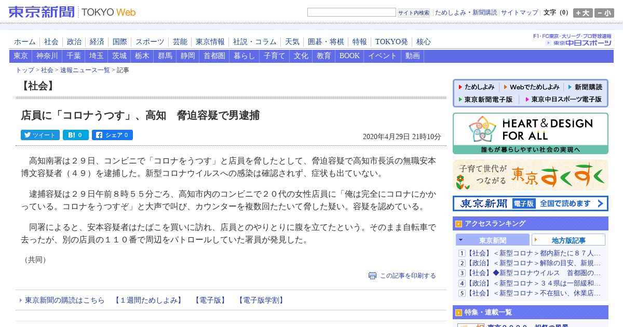This screenshot has width=623, height=327.
Task: Increase text size with ＋大 button
Action: click(583, 13)
